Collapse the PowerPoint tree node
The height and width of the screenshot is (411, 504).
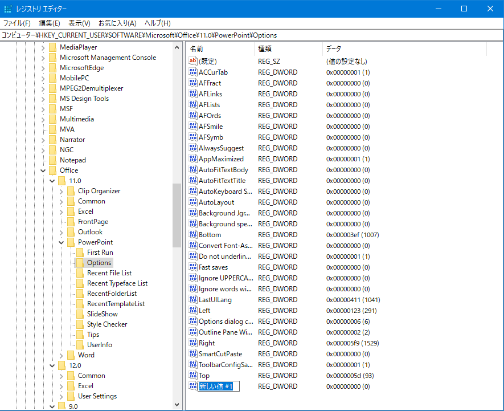pyautogui.click(x=61, y=242)
